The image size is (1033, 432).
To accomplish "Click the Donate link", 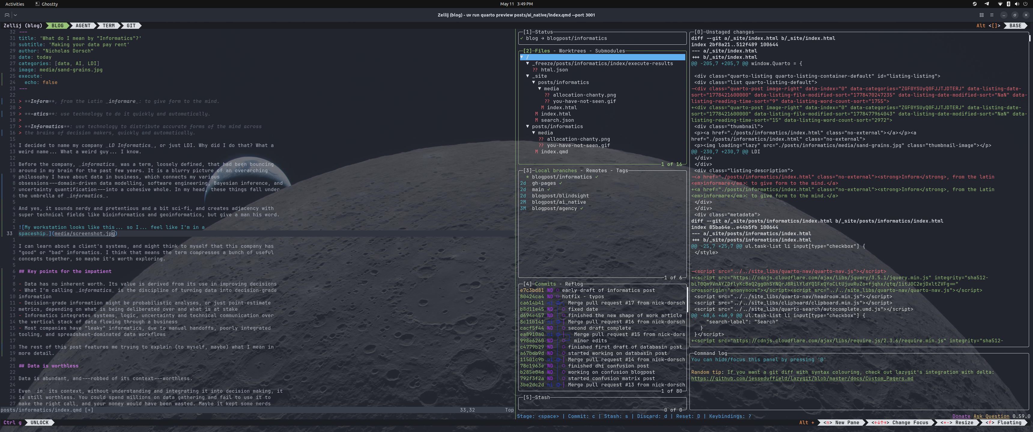I will [961, 416].
